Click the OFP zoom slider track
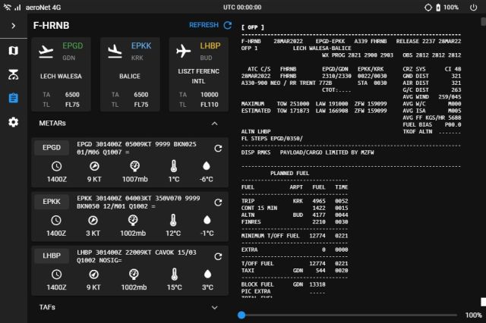 (349, 315)
